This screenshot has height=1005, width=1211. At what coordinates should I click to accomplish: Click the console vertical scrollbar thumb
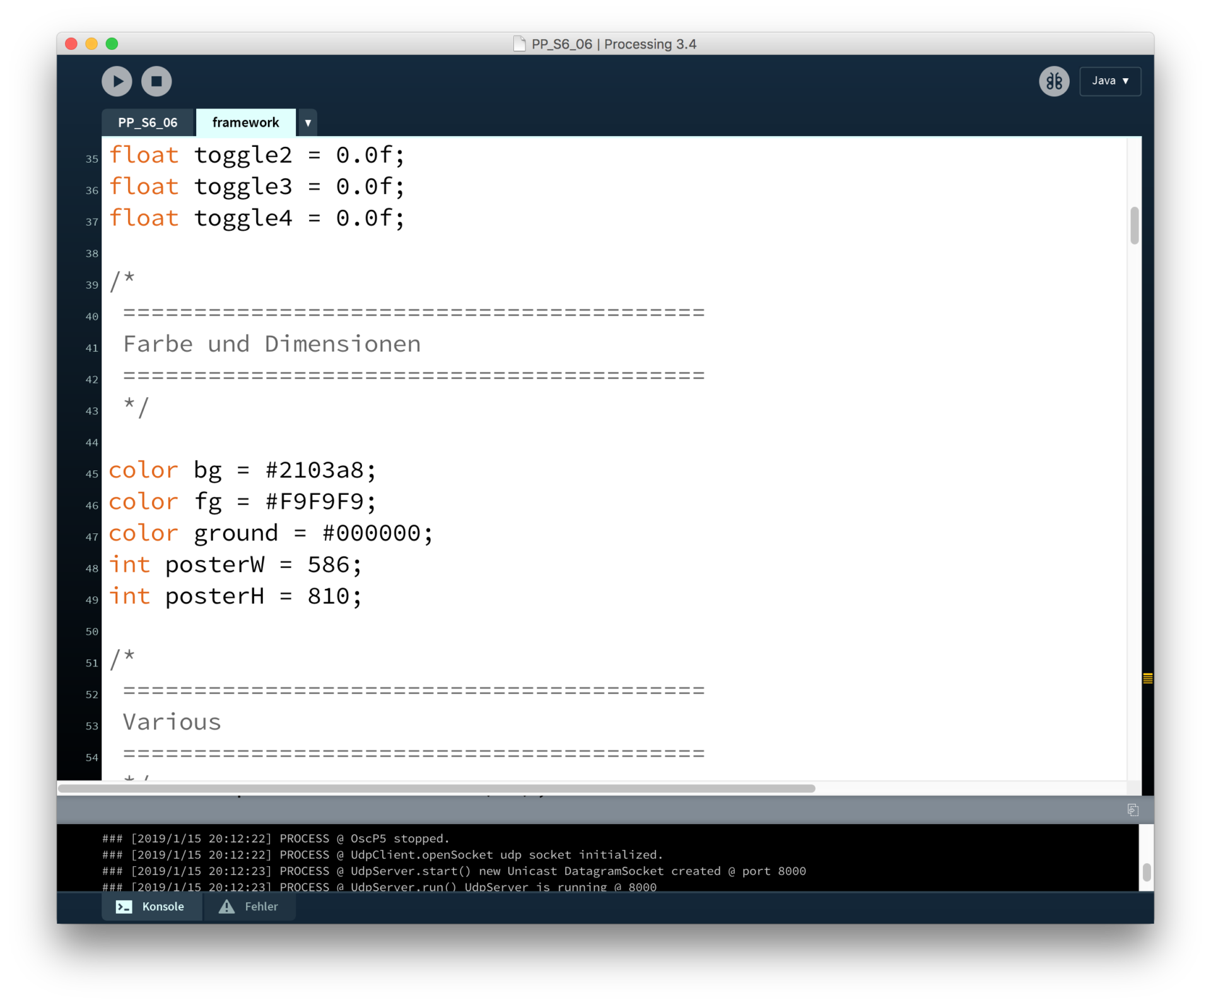[1146, 872]
